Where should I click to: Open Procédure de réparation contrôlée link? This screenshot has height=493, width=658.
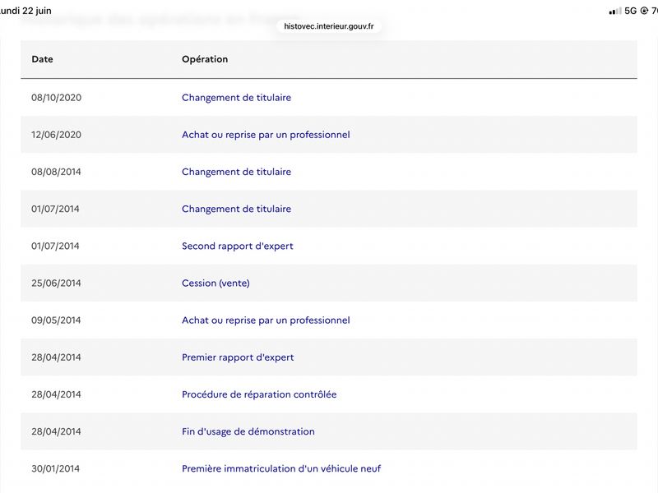259,394
